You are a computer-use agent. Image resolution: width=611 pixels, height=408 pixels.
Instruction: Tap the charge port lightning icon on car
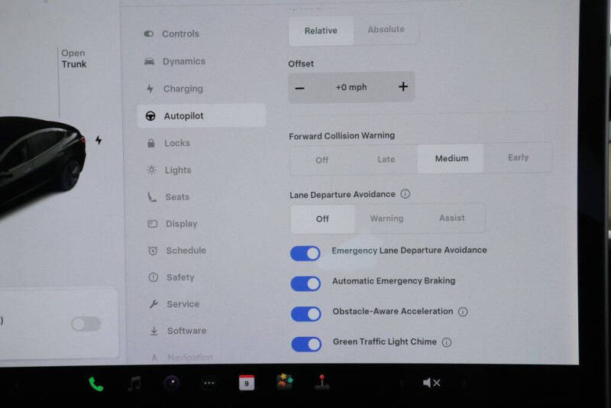point(99,140)
